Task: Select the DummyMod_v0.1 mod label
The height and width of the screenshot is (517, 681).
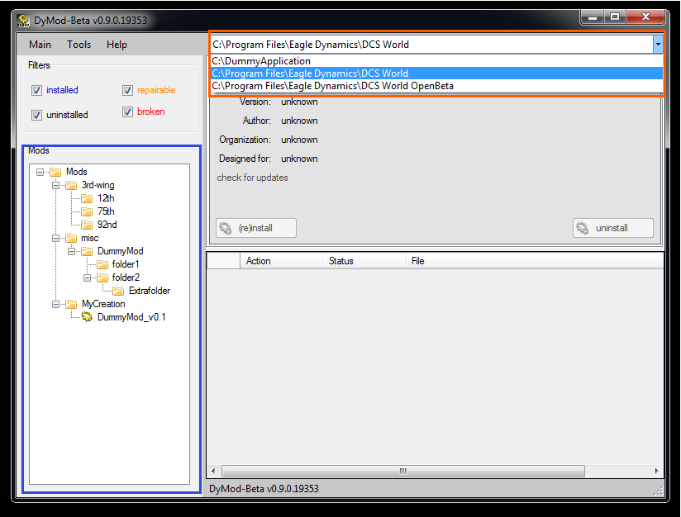Action: coord(131,317)
